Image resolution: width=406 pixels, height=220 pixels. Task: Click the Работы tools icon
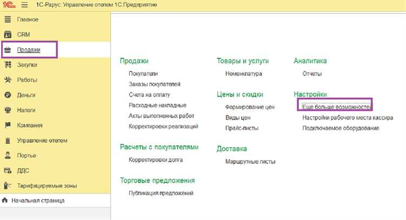click(8, 80)
